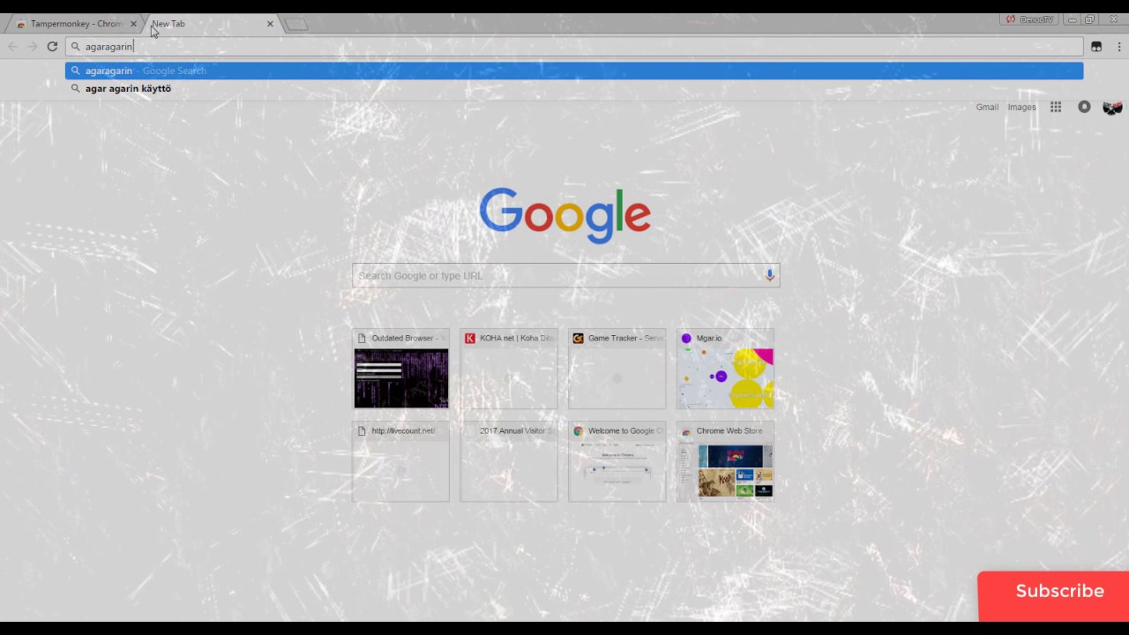The height and width of the screenshot is (635, 1129).
Task: Open the Images link
Action: (x=1021, y=107)
